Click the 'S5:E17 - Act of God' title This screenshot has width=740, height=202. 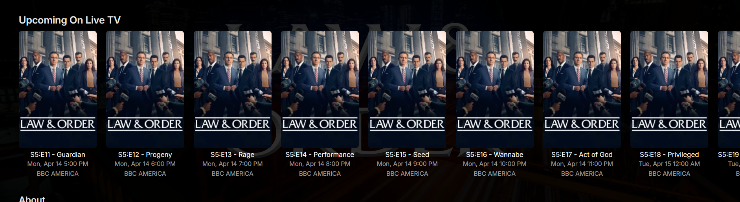(582, 155)
